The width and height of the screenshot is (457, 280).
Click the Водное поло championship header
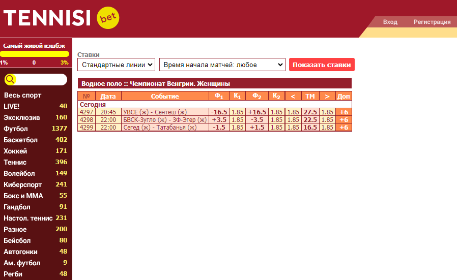(x=215, y=83)
